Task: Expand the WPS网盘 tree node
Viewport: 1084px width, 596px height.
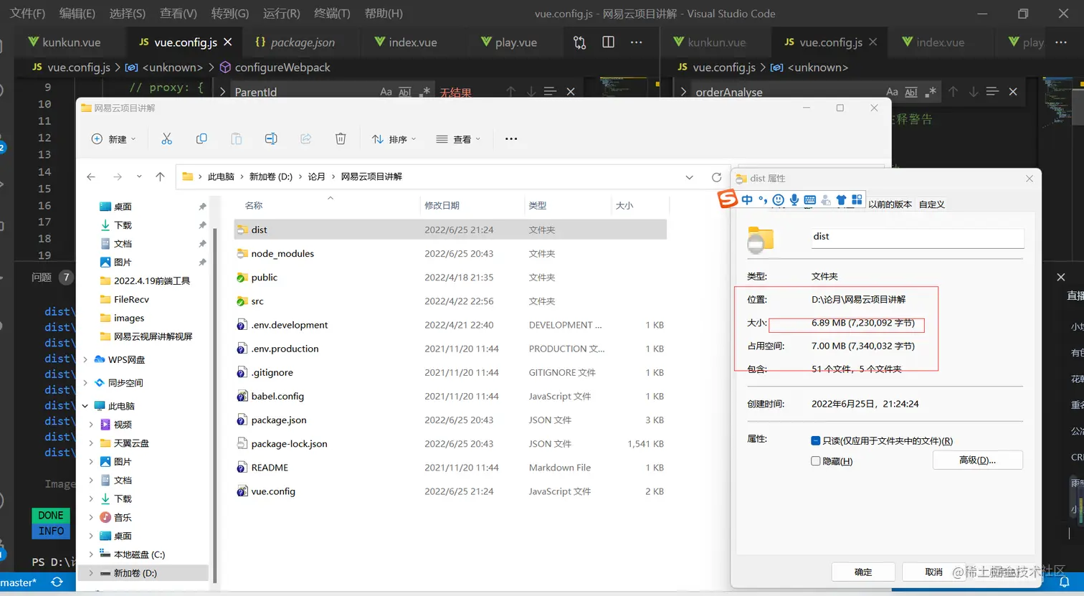Action: pos(86,360)
